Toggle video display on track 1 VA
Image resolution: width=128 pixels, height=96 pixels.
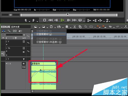pyautogui.click(x=24, y=48)
